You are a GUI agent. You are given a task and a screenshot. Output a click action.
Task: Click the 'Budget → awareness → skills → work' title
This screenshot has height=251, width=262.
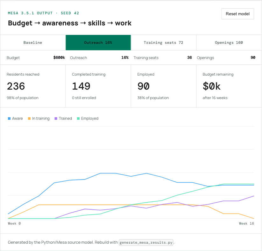[70, 23]
